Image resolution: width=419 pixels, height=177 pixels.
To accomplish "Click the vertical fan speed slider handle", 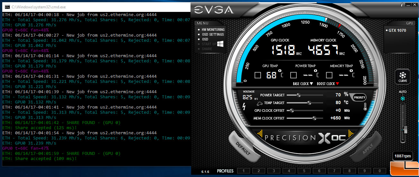I will point(405,129).
